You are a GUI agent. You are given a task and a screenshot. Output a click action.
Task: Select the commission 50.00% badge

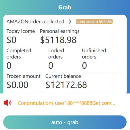point(94,21)
